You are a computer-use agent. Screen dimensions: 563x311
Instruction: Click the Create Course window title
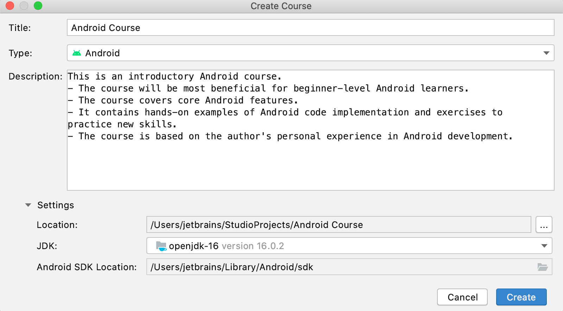point(281,6)
